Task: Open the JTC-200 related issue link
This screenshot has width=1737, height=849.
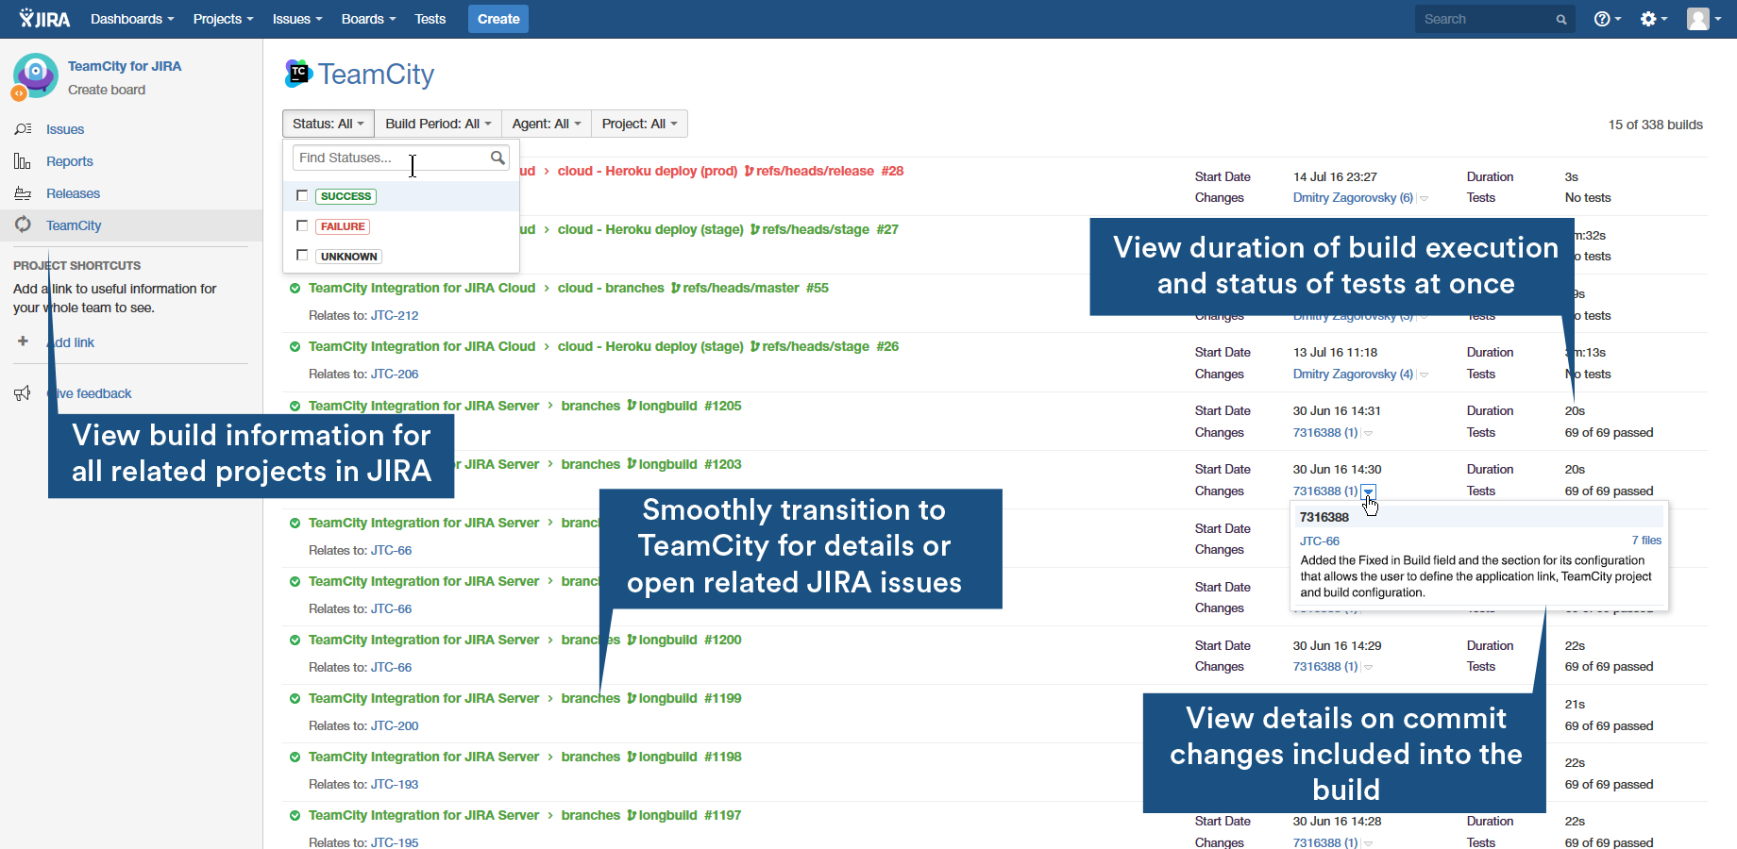Action: (395, 725)
